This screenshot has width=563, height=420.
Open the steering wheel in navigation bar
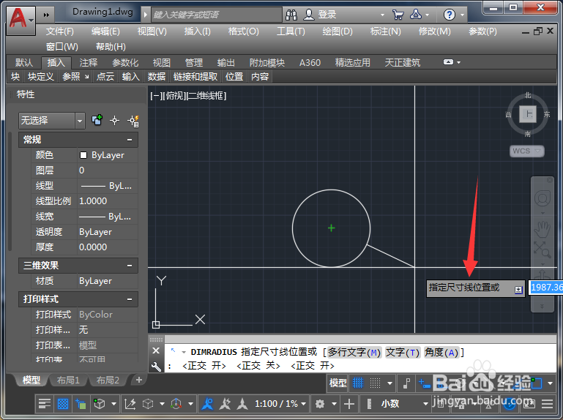coord(543,198)
